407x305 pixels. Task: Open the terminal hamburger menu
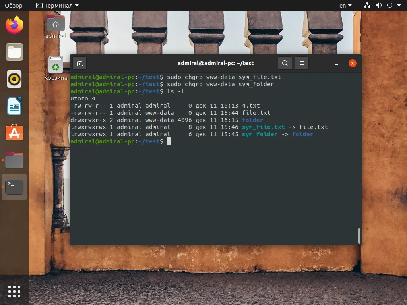point(301,63)
